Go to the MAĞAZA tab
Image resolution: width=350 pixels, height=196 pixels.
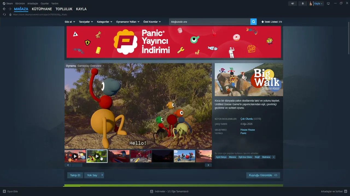coord(21,9)
